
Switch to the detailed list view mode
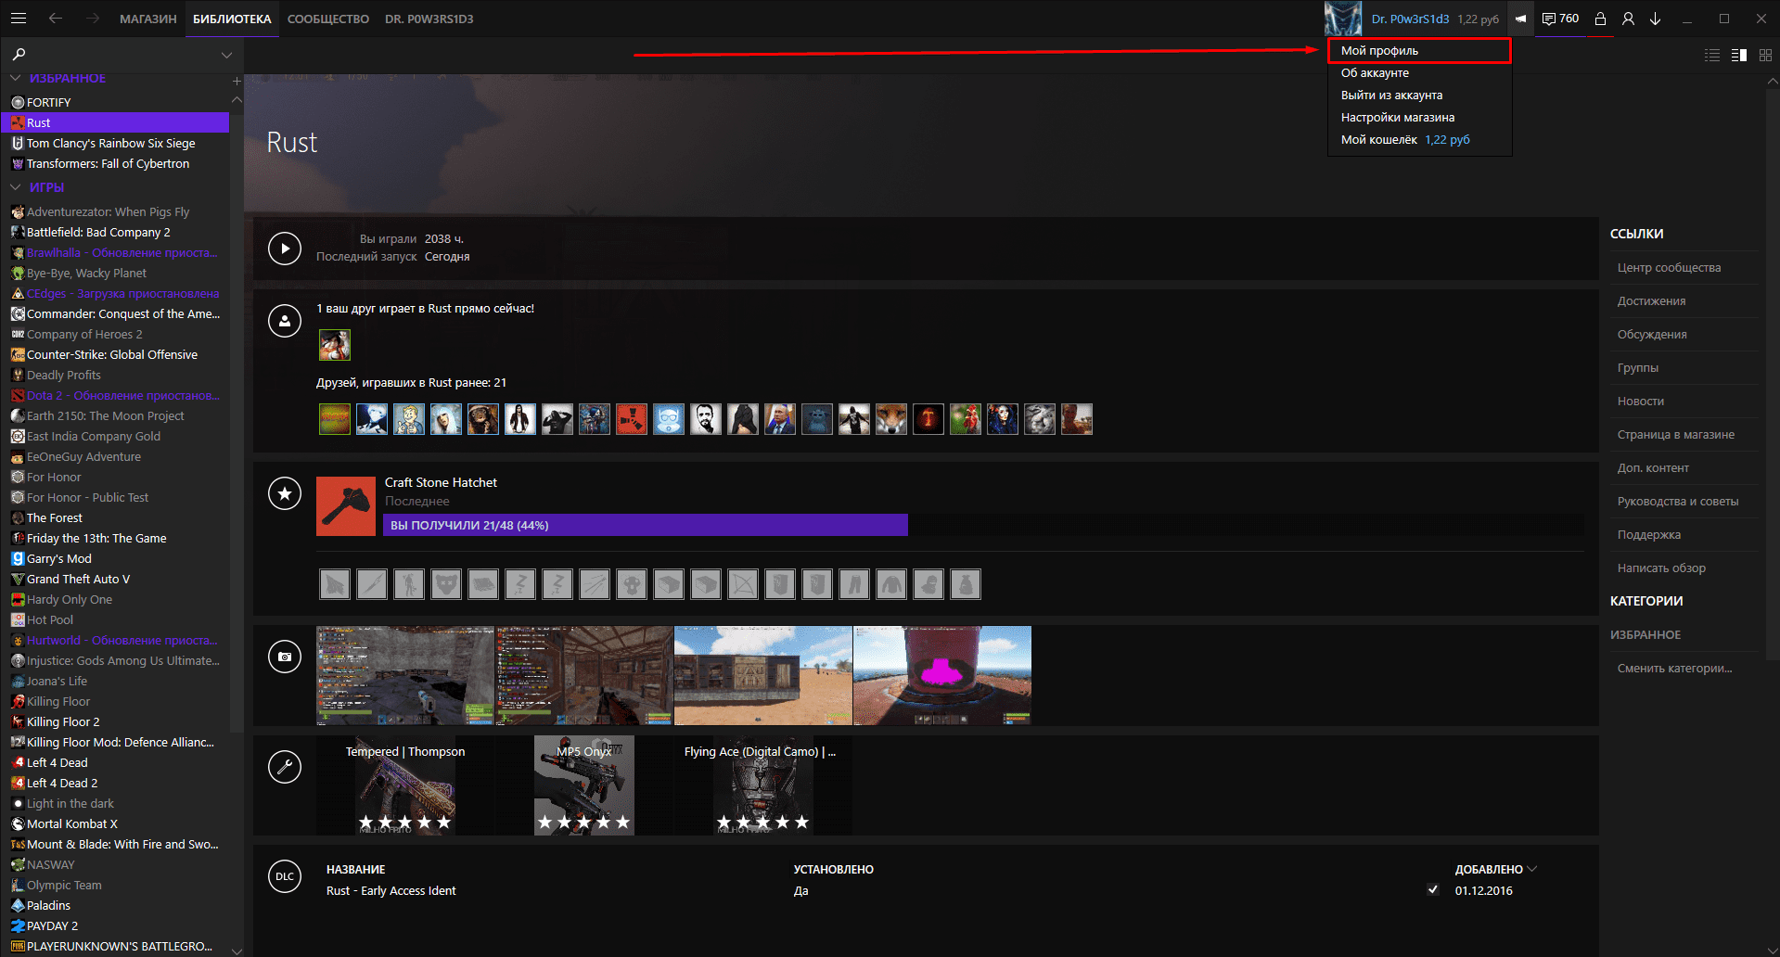click(x=1712, y=56)
